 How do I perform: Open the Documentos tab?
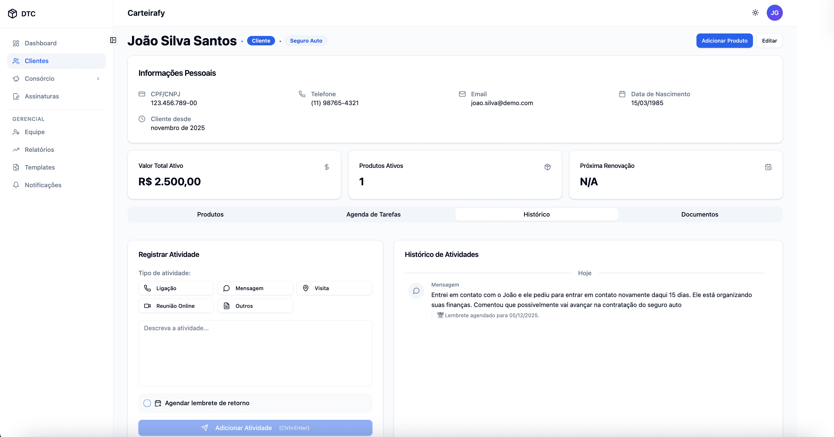coord(699,214)
